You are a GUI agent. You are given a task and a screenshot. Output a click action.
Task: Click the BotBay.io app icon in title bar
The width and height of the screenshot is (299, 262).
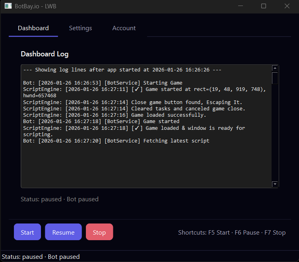point(8,6)
